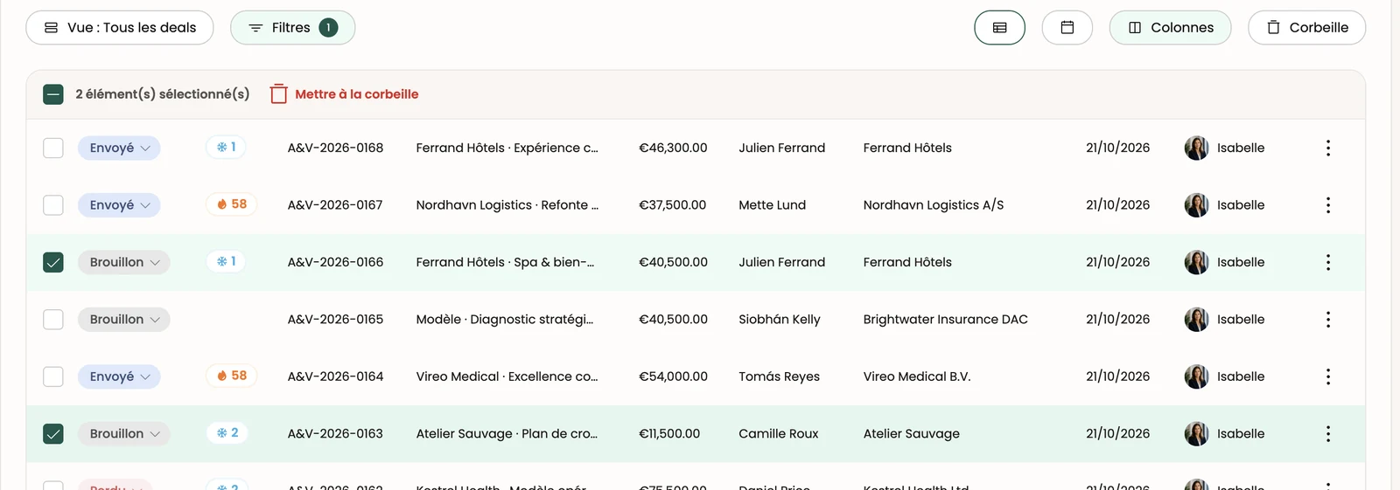
Task: Open the Filtres panel
Action: (x=292, y=28)
